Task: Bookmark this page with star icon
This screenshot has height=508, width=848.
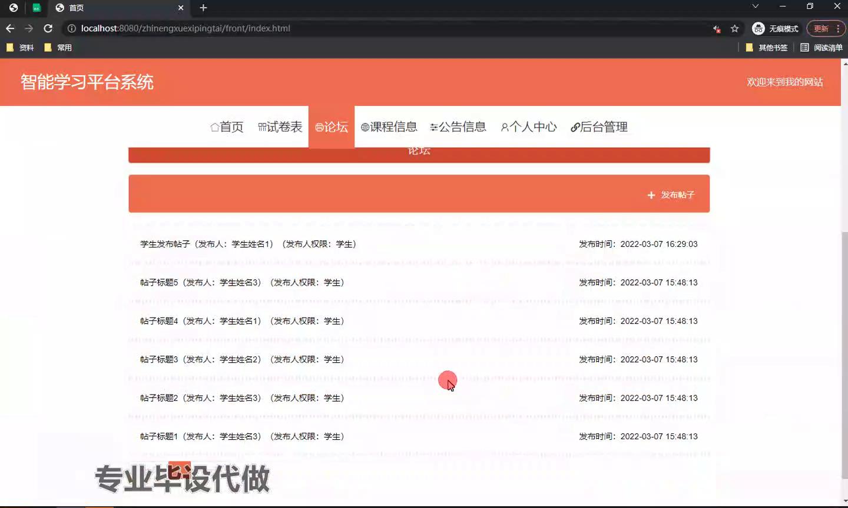Action: 734,28
